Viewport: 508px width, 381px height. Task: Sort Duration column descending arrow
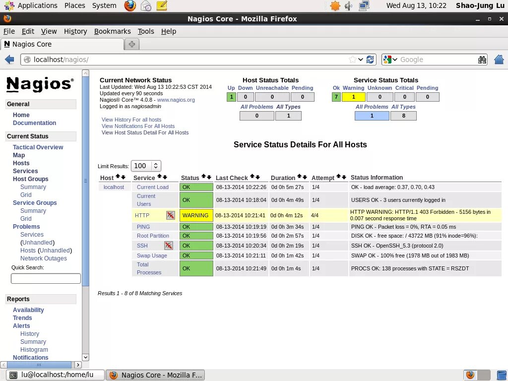(305, 177)
